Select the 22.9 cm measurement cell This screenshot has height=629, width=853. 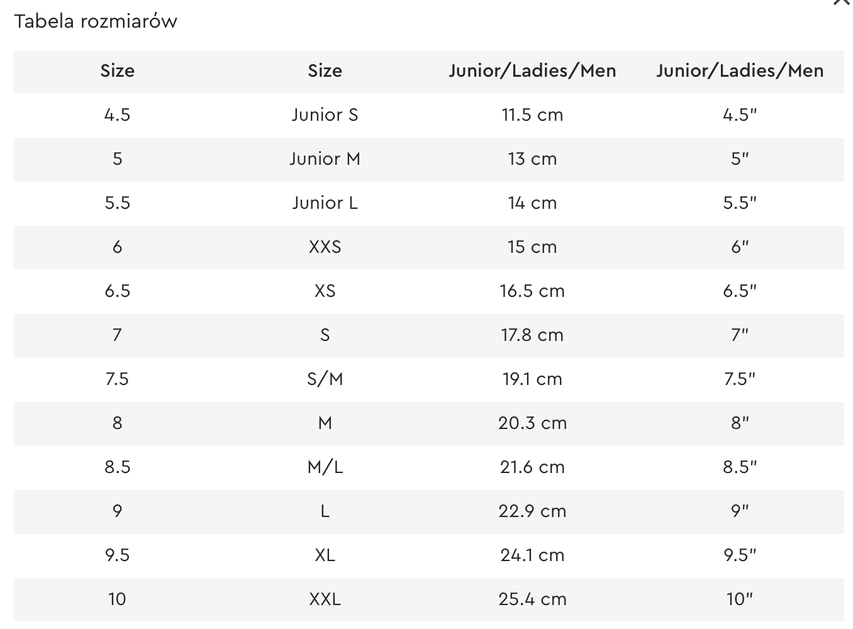(532, 511)
